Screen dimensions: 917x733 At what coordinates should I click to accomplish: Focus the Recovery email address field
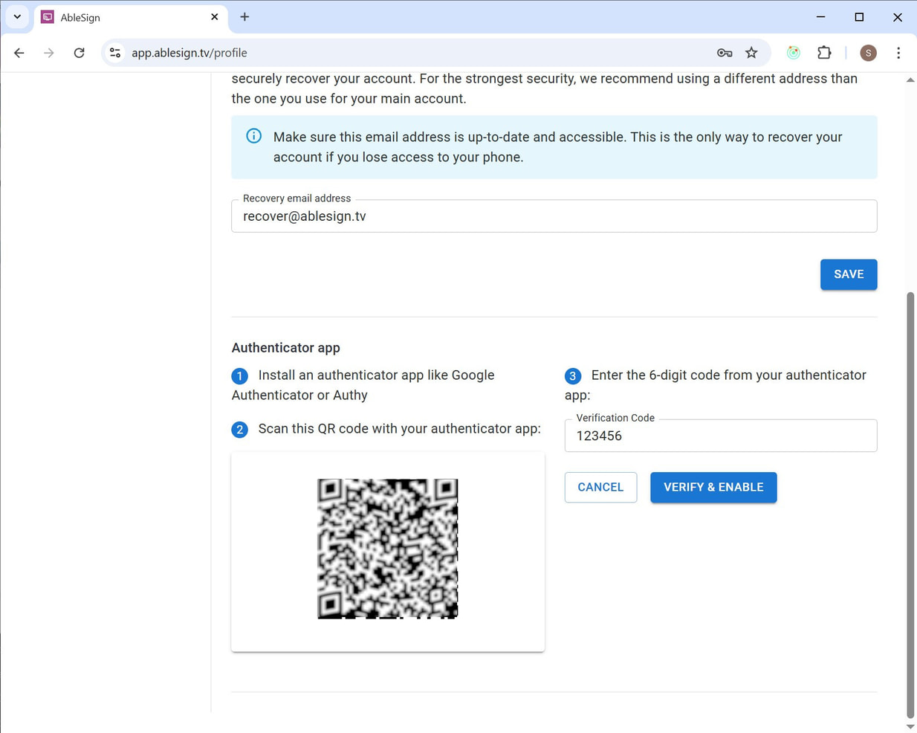pyautogui.click(x=554, y=216)
